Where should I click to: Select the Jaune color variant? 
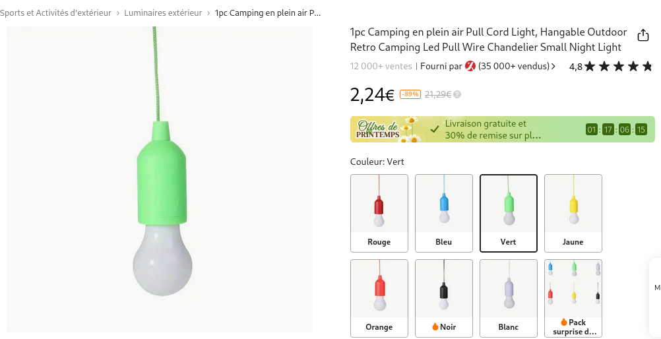(x=573, y=212)
